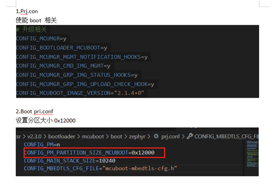Click the "v2.3.0" breadcrumb segment
276x195 pixels.
pos(34,136)
